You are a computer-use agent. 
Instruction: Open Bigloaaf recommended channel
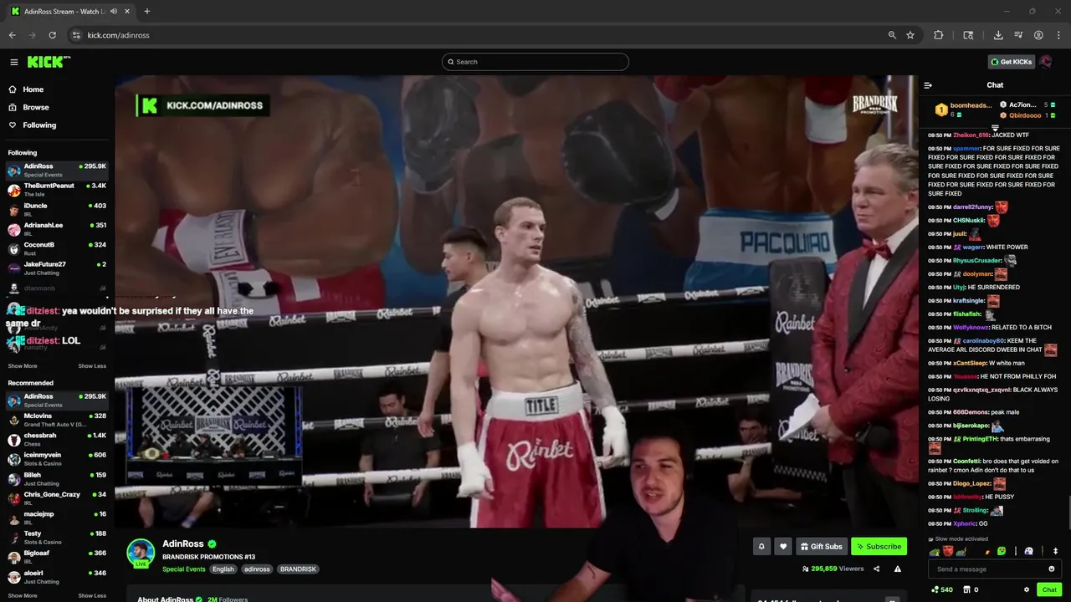tap(57, 558)
